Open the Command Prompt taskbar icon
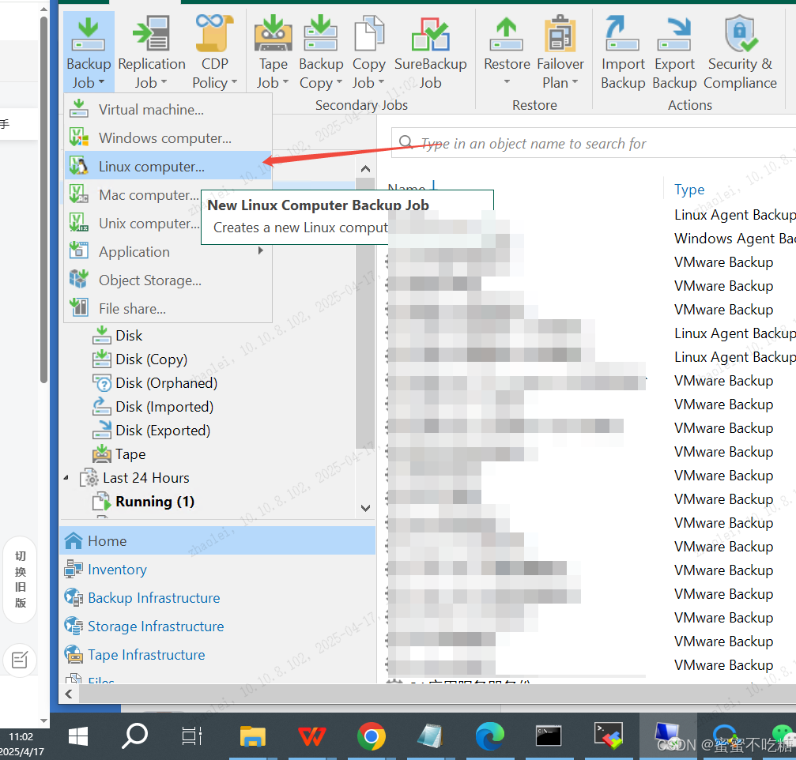The width and height of the screenshot is (796, 760). 549,736
